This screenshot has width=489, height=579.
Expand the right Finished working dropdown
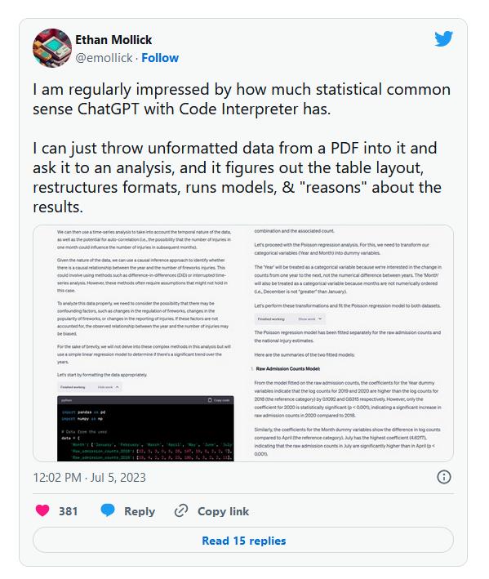point(290,318)
